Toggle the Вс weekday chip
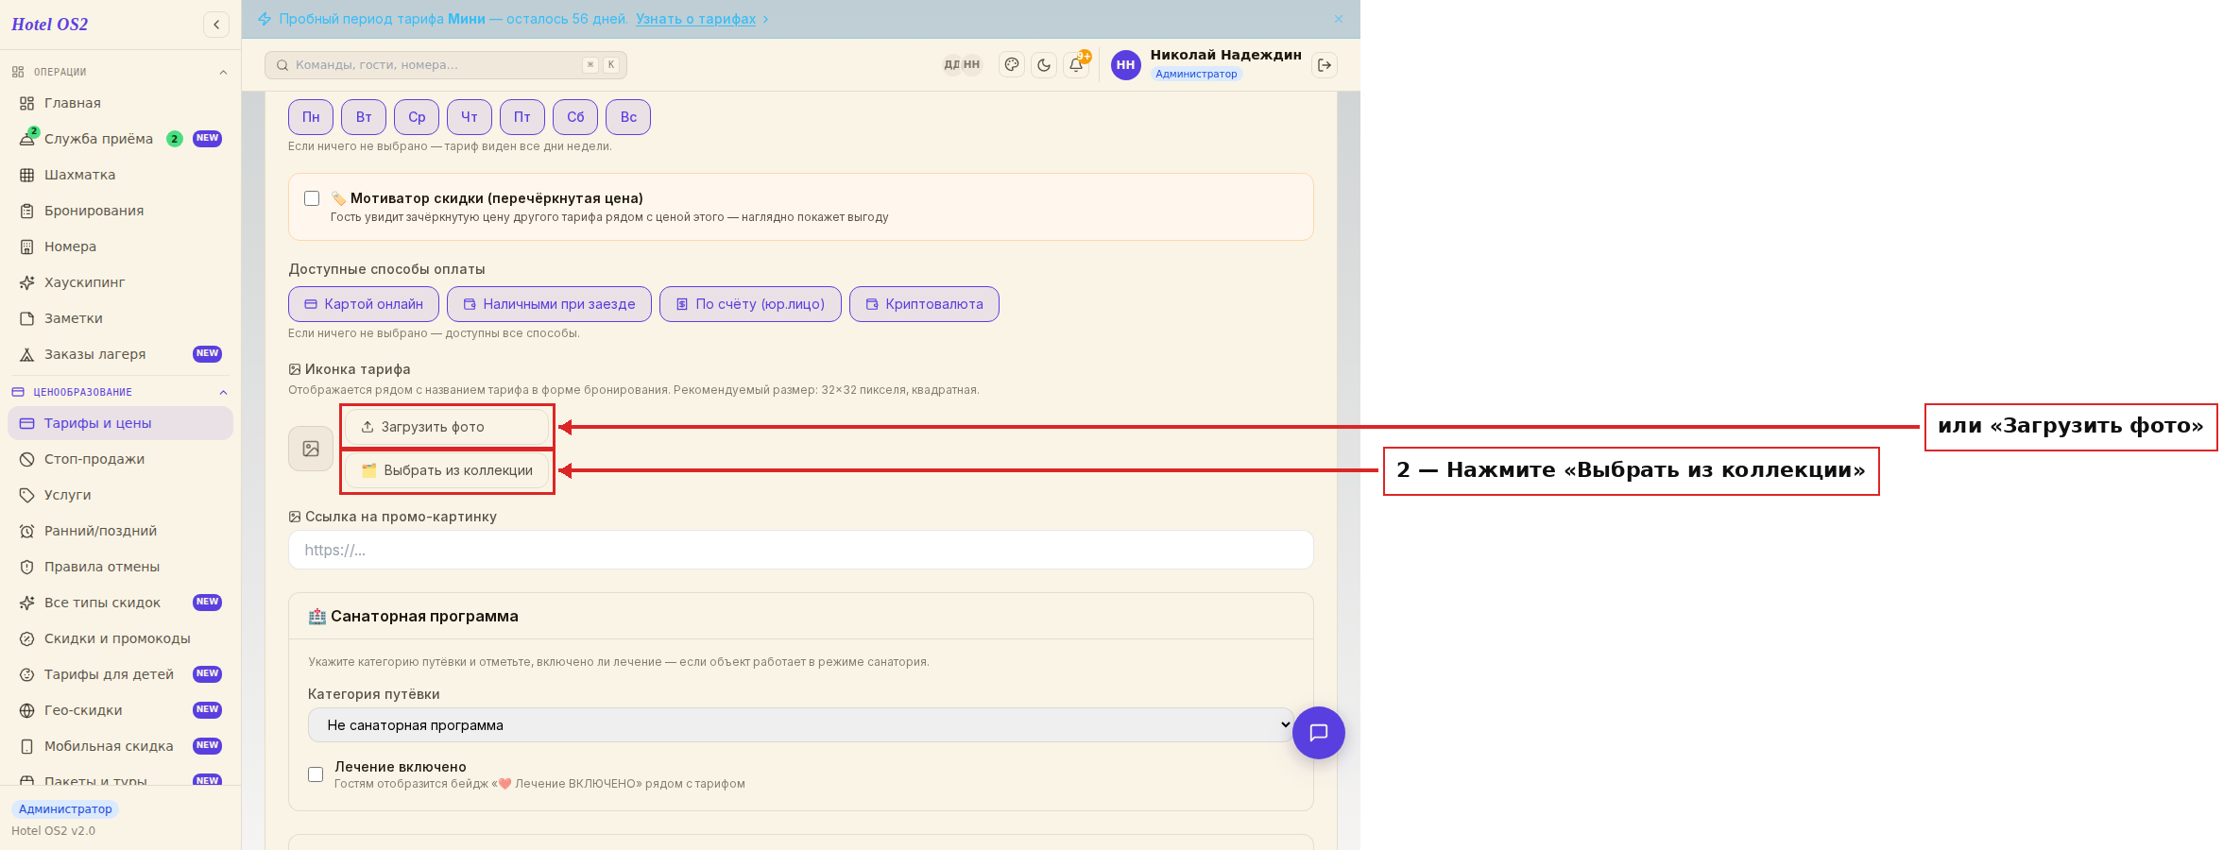The image size is (2240, 850). (x=628, y=117)
